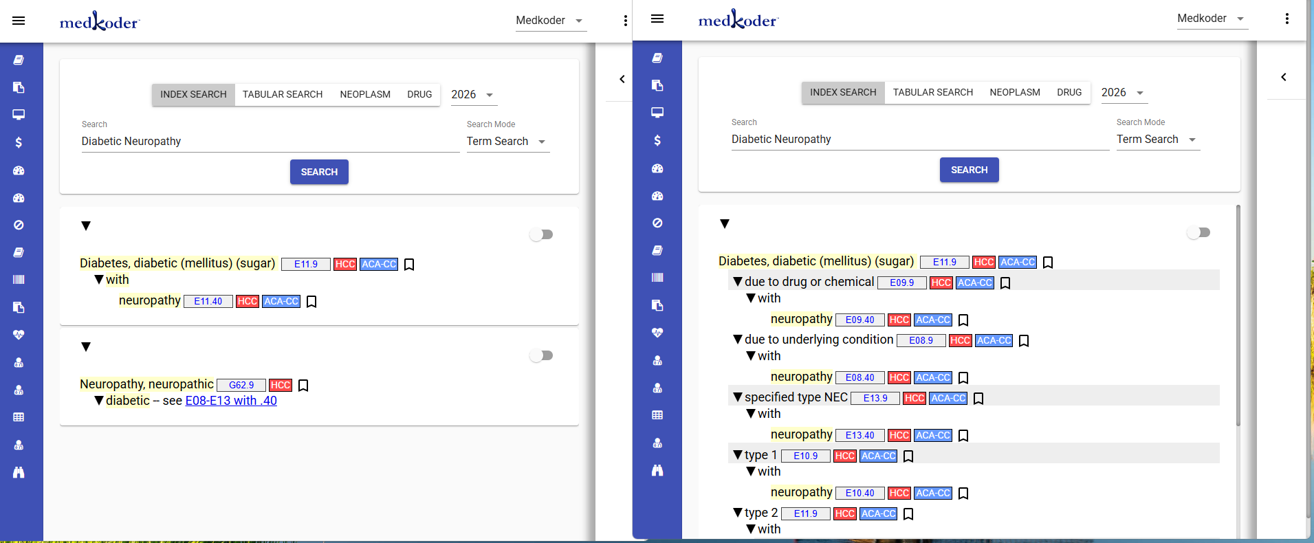Open the left window hamburger menu
This screenshot has width=1314, height=543.
(x=19, y=21)
